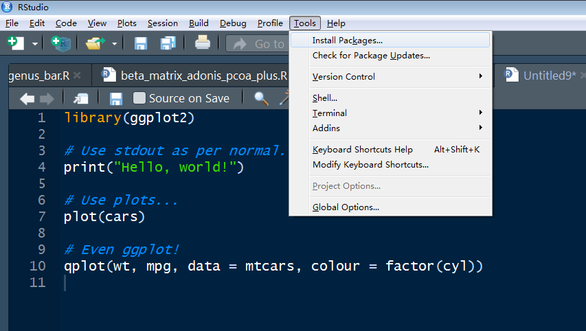This screenshot has height=331, width=586.
Task: Go back to previous source location
Action: click(x=27, y=99)
